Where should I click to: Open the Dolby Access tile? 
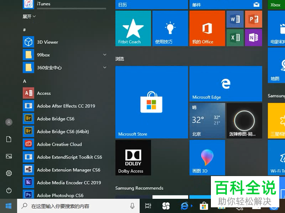(x=133, y=157)
